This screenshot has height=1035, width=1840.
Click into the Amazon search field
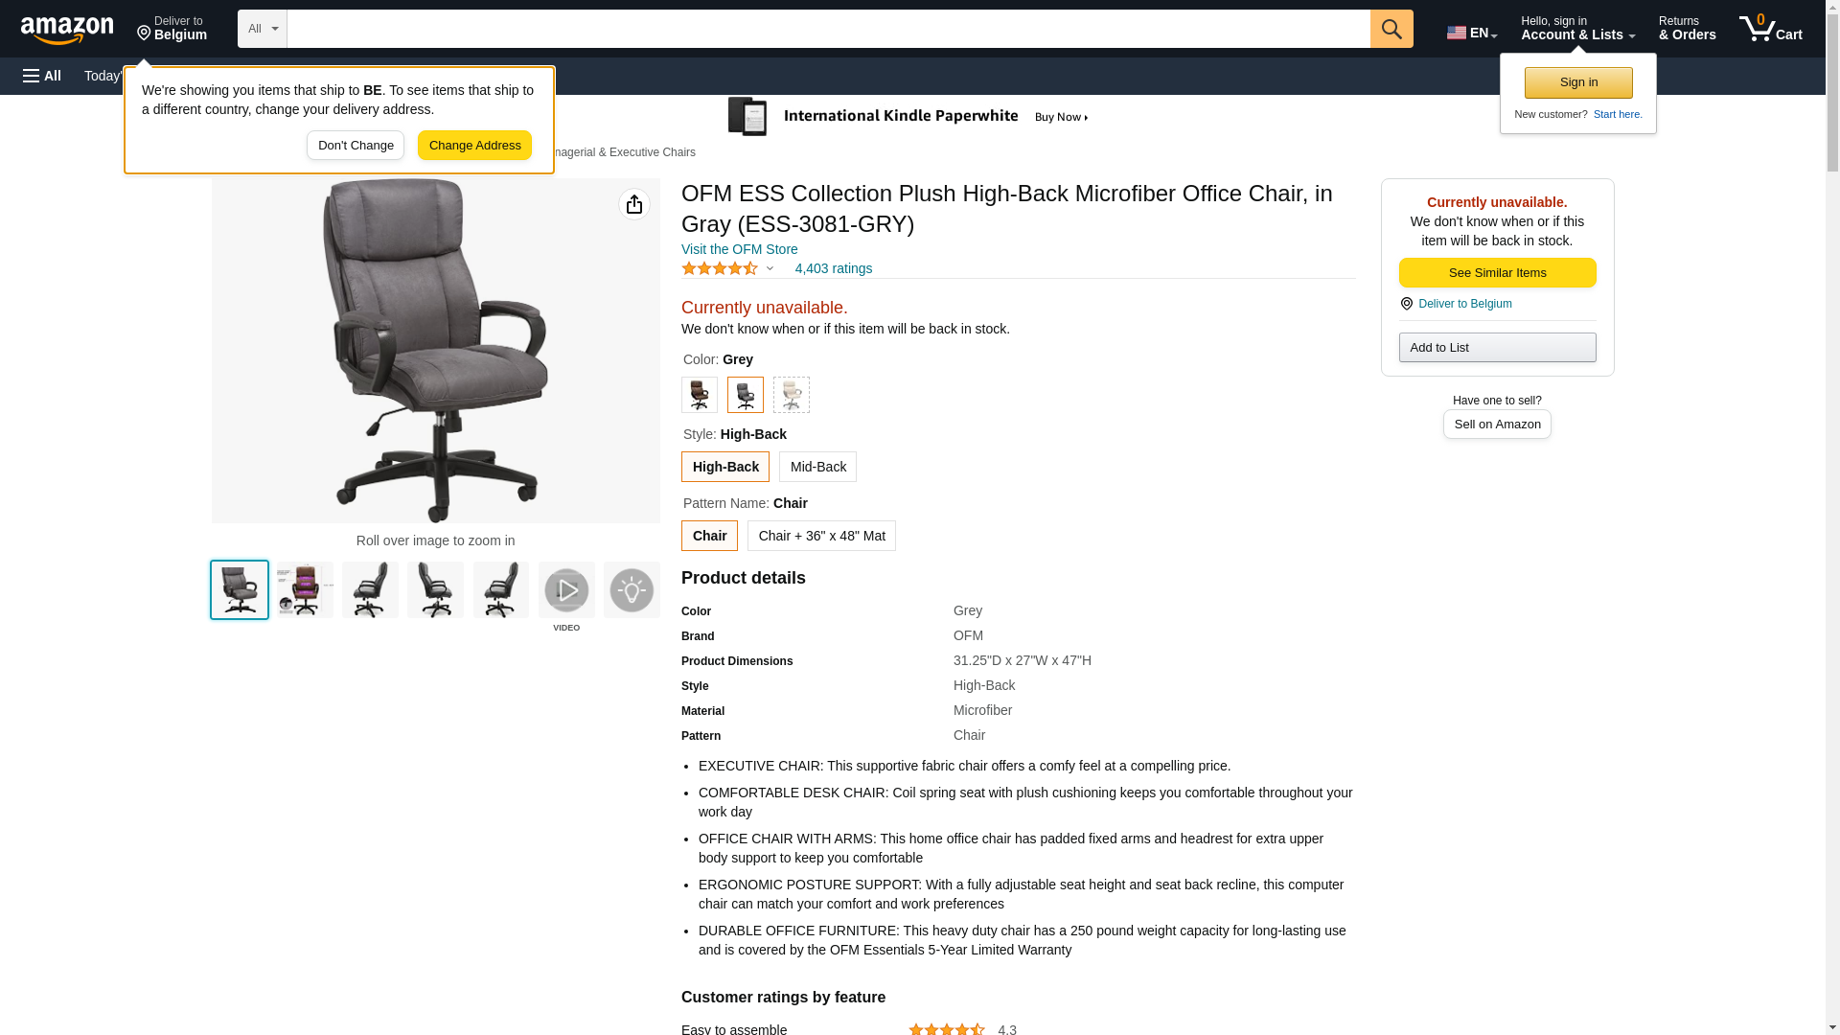(829, 29)
